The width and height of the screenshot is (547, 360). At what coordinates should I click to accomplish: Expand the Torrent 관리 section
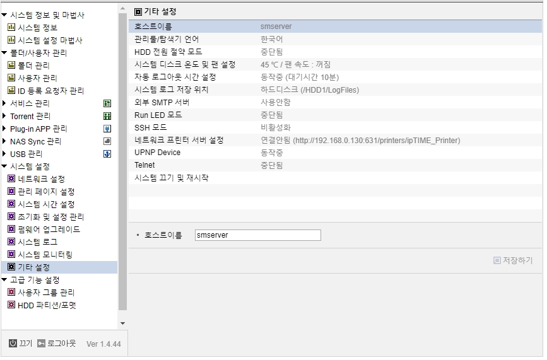(x=4, y=116)
